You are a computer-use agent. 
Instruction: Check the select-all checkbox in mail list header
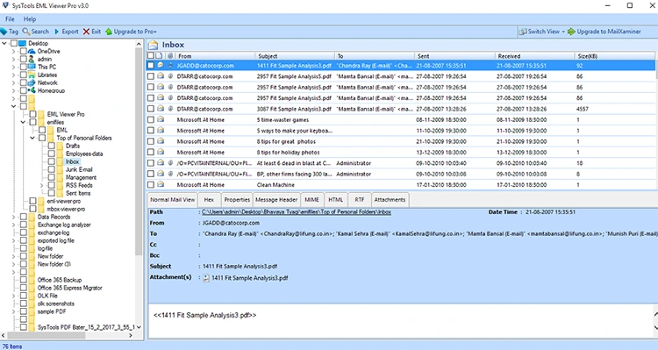tap(151, 56)
